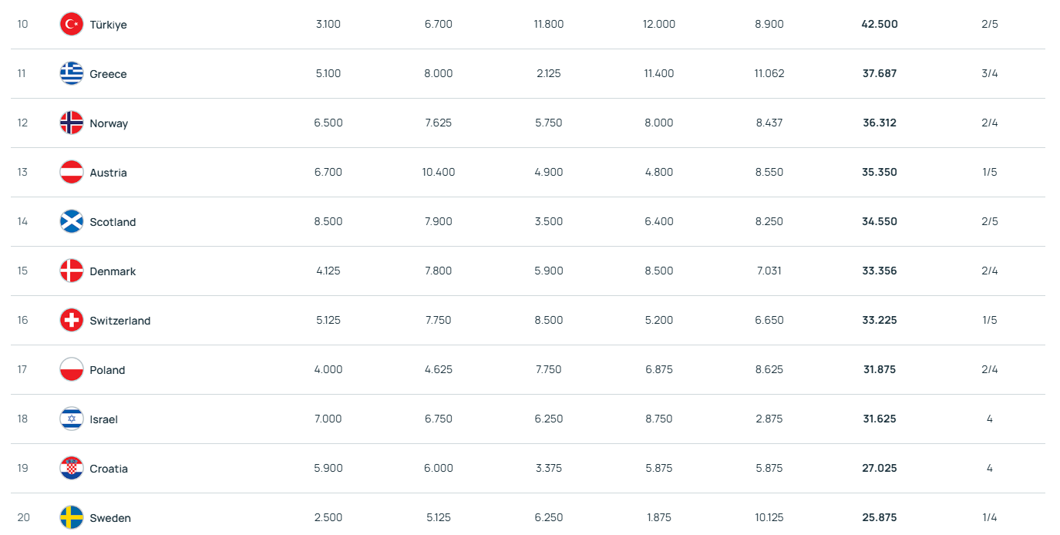Click the Sweden flag icon

72,518
